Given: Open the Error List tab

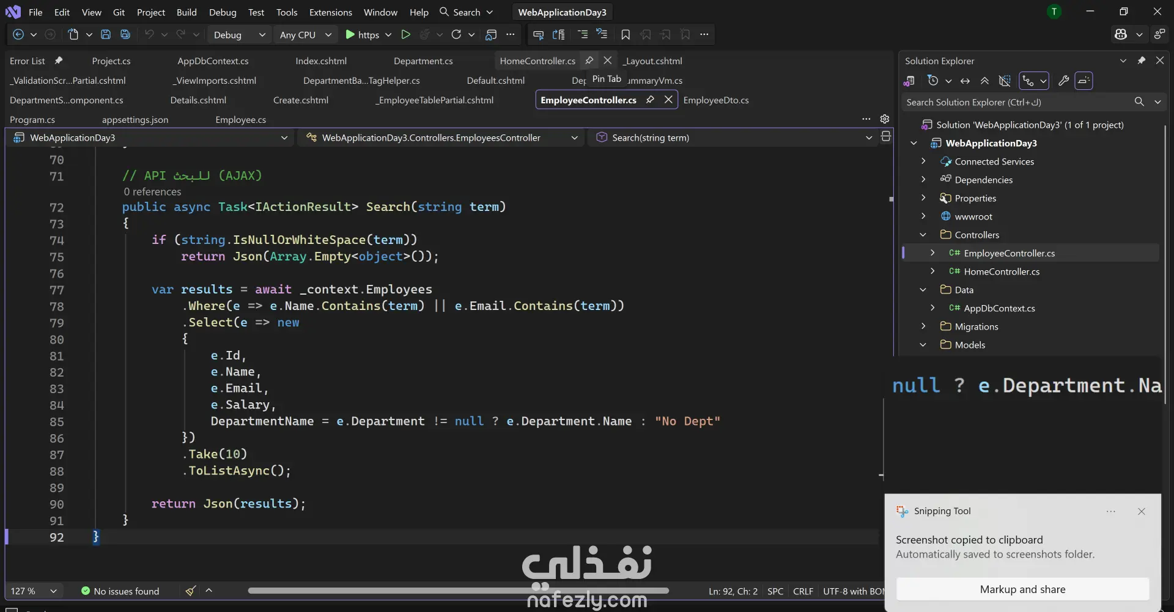Looking at the screenshot, I should (28, 61).
